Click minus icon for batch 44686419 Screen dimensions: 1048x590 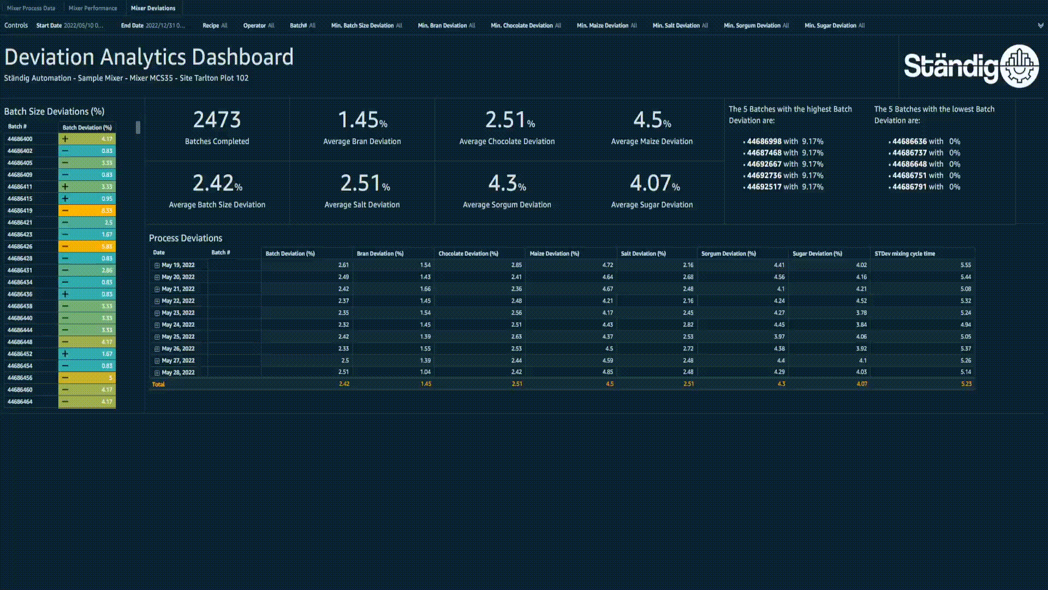(65, 210)
